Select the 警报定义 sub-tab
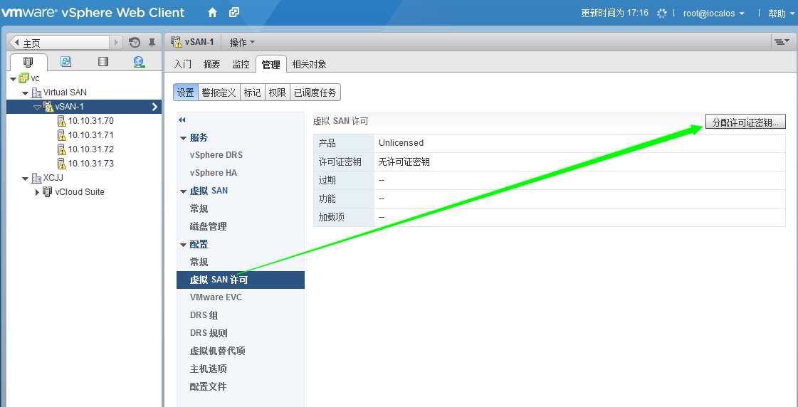The height and width of the screenshot is (407, 798). tap(219, 92)
